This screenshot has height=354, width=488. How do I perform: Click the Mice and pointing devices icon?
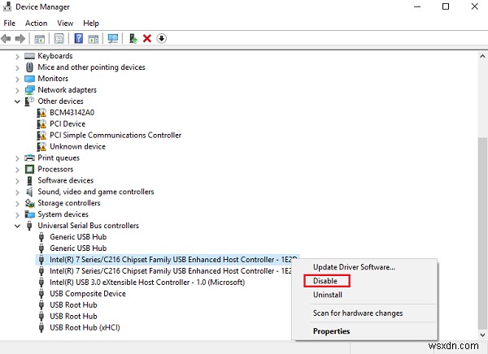point(29,67)
